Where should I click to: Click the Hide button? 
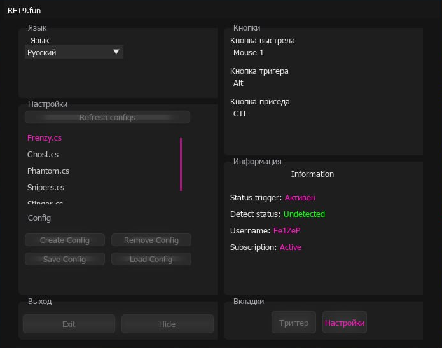coord(167,324)
